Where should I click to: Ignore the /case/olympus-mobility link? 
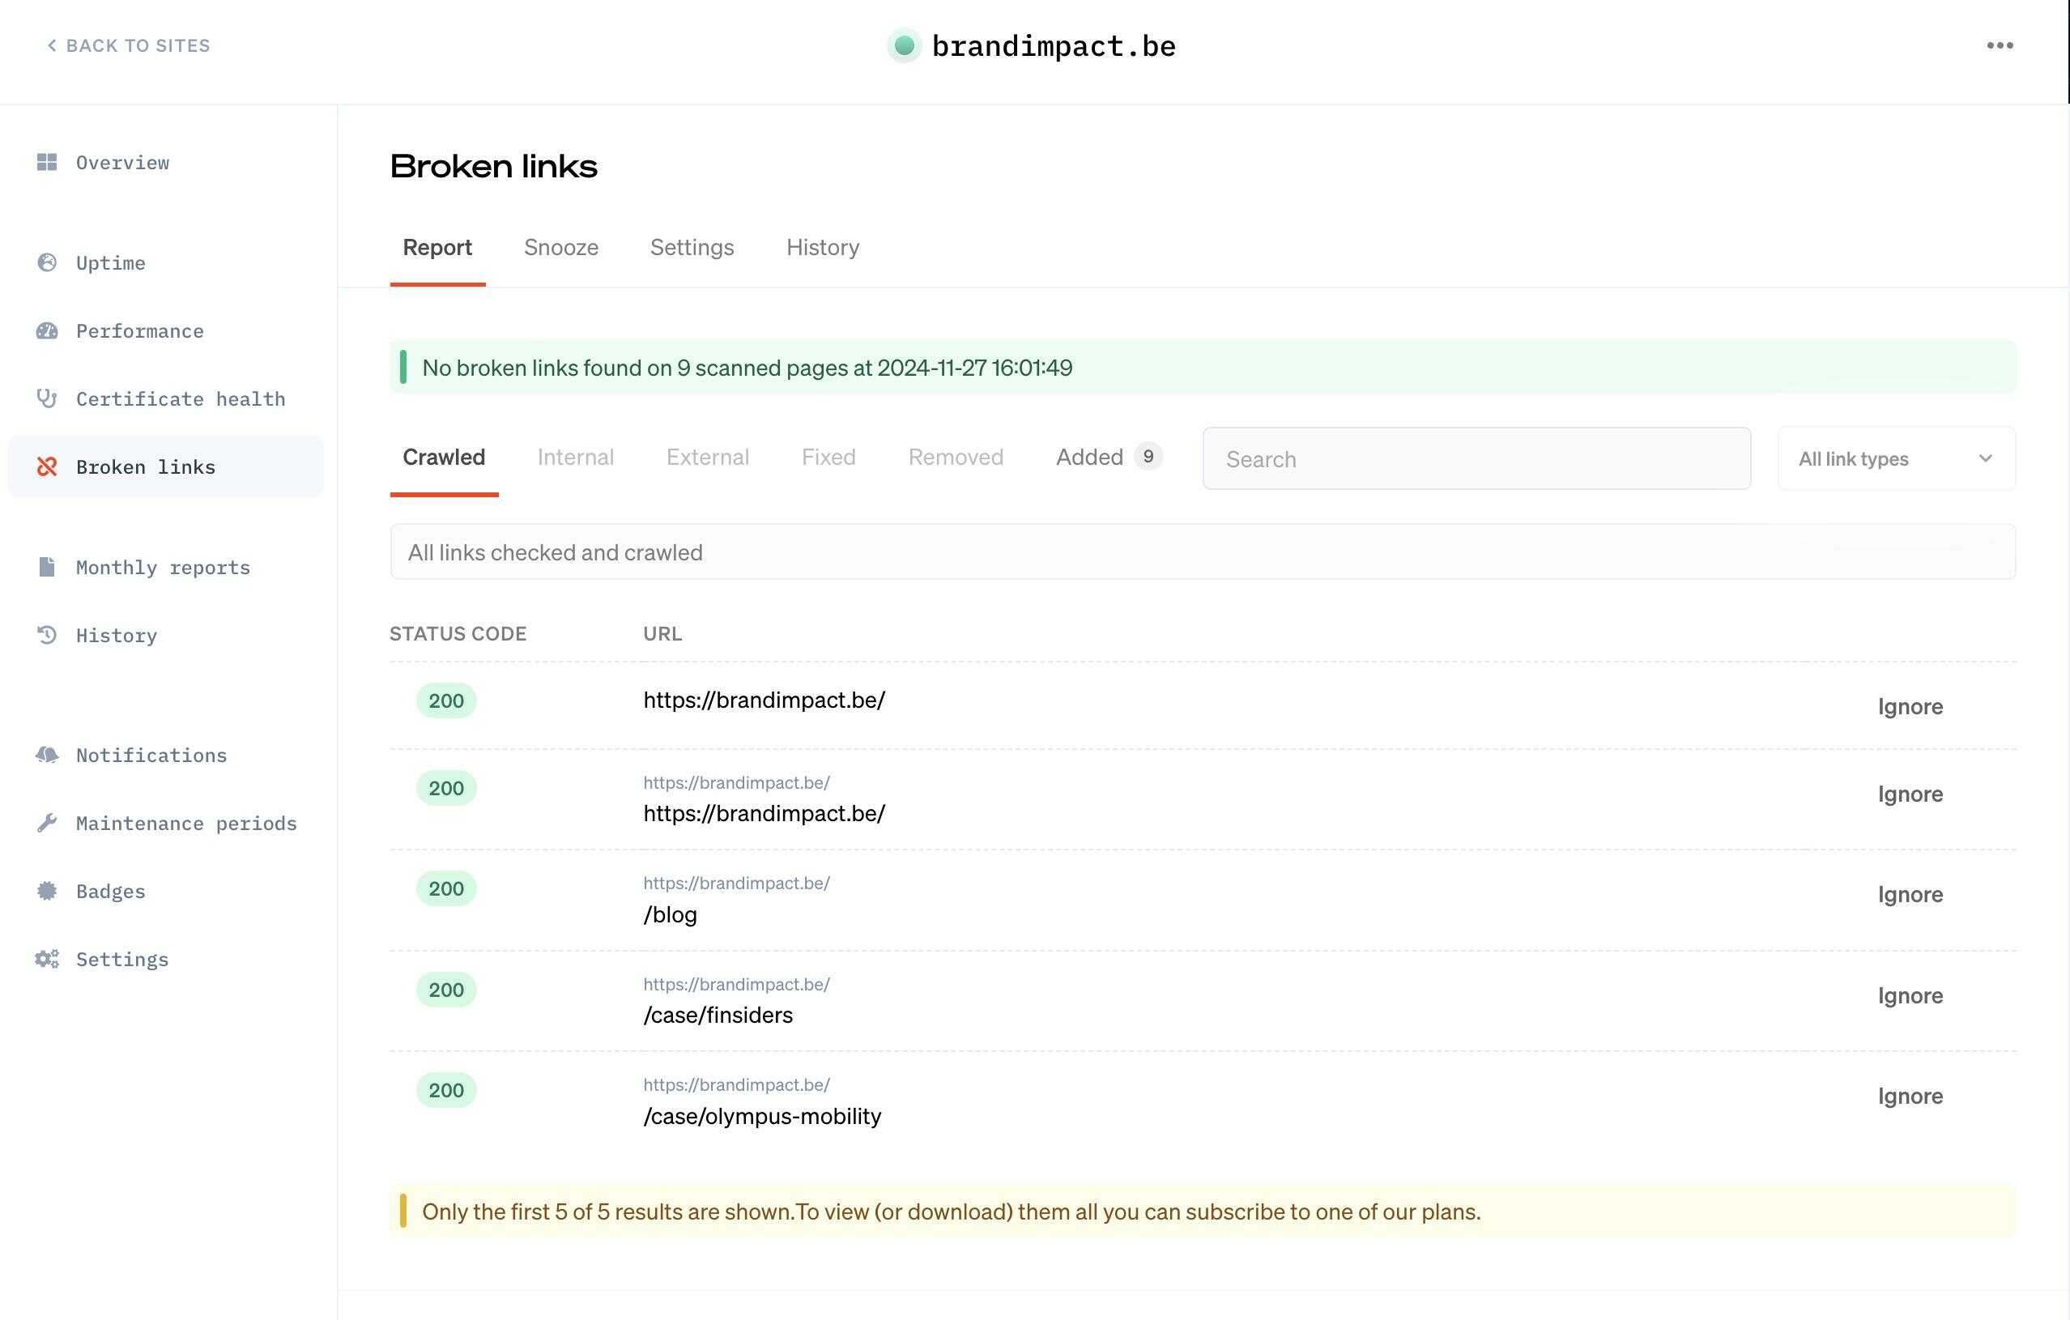coord(1910,1096)
